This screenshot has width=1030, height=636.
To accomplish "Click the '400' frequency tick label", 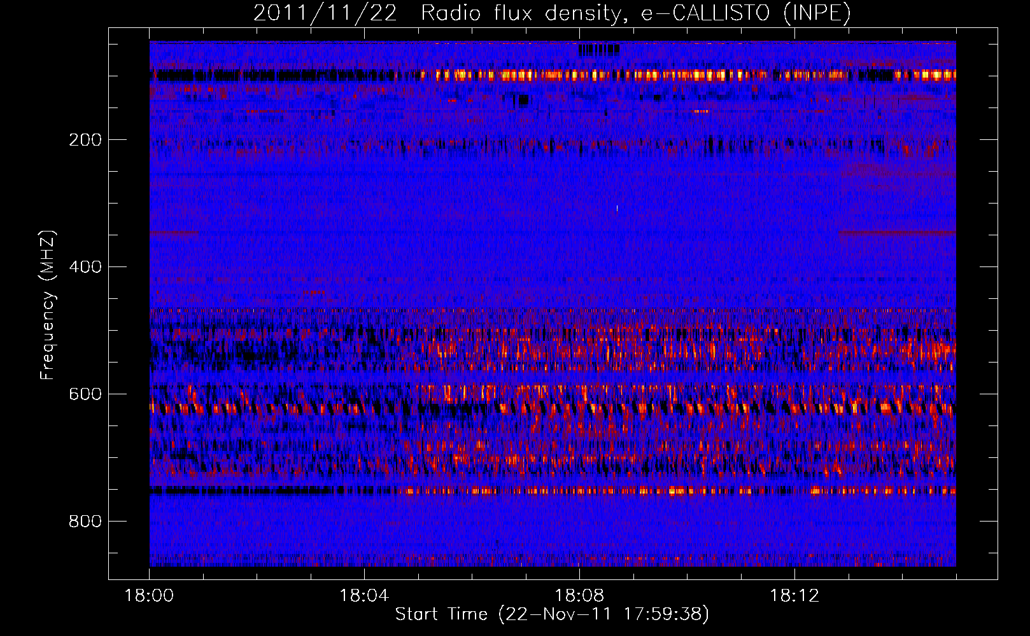I will pos(85,267).
